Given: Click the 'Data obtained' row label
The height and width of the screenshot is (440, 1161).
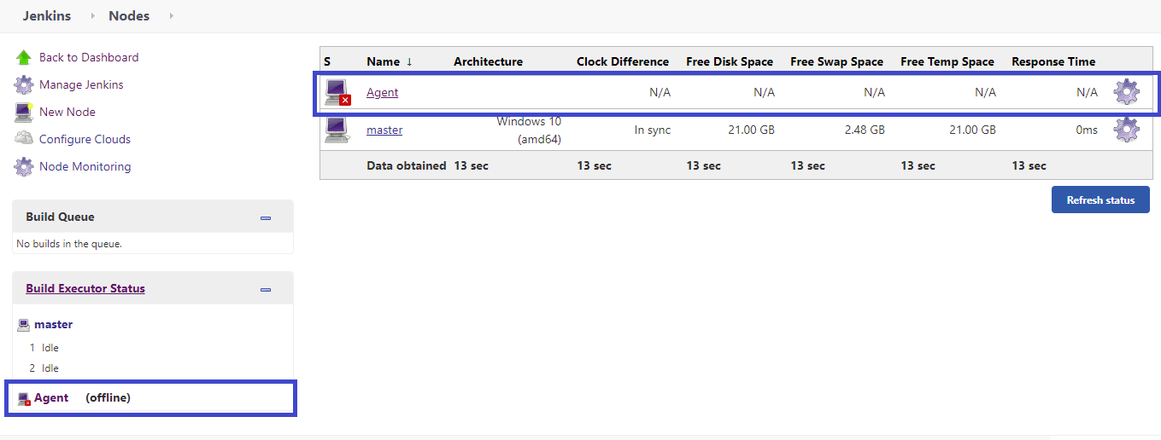Looking at the screenshot, I should tap(407, 165).
